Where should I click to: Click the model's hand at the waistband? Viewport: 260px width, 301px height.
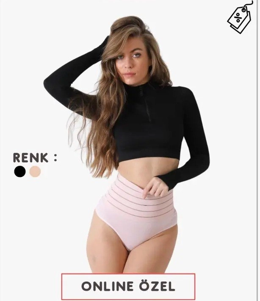click(155, 187)
